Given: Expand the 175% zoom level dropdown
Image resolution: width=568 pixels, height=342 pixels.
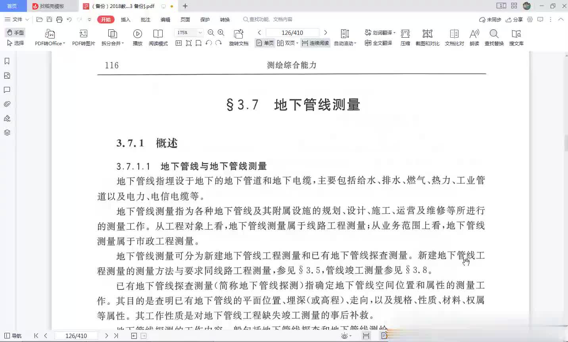Looking at the screenshot, I should (200, 33).
